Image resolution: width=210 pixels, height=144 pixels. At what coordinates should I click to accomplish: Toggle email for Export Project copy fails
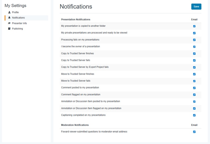194,67
